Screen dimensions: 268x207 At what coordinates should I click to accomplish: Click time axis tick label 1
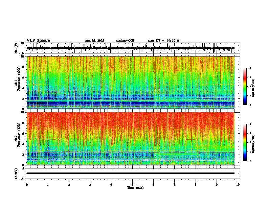click(48, 185)
